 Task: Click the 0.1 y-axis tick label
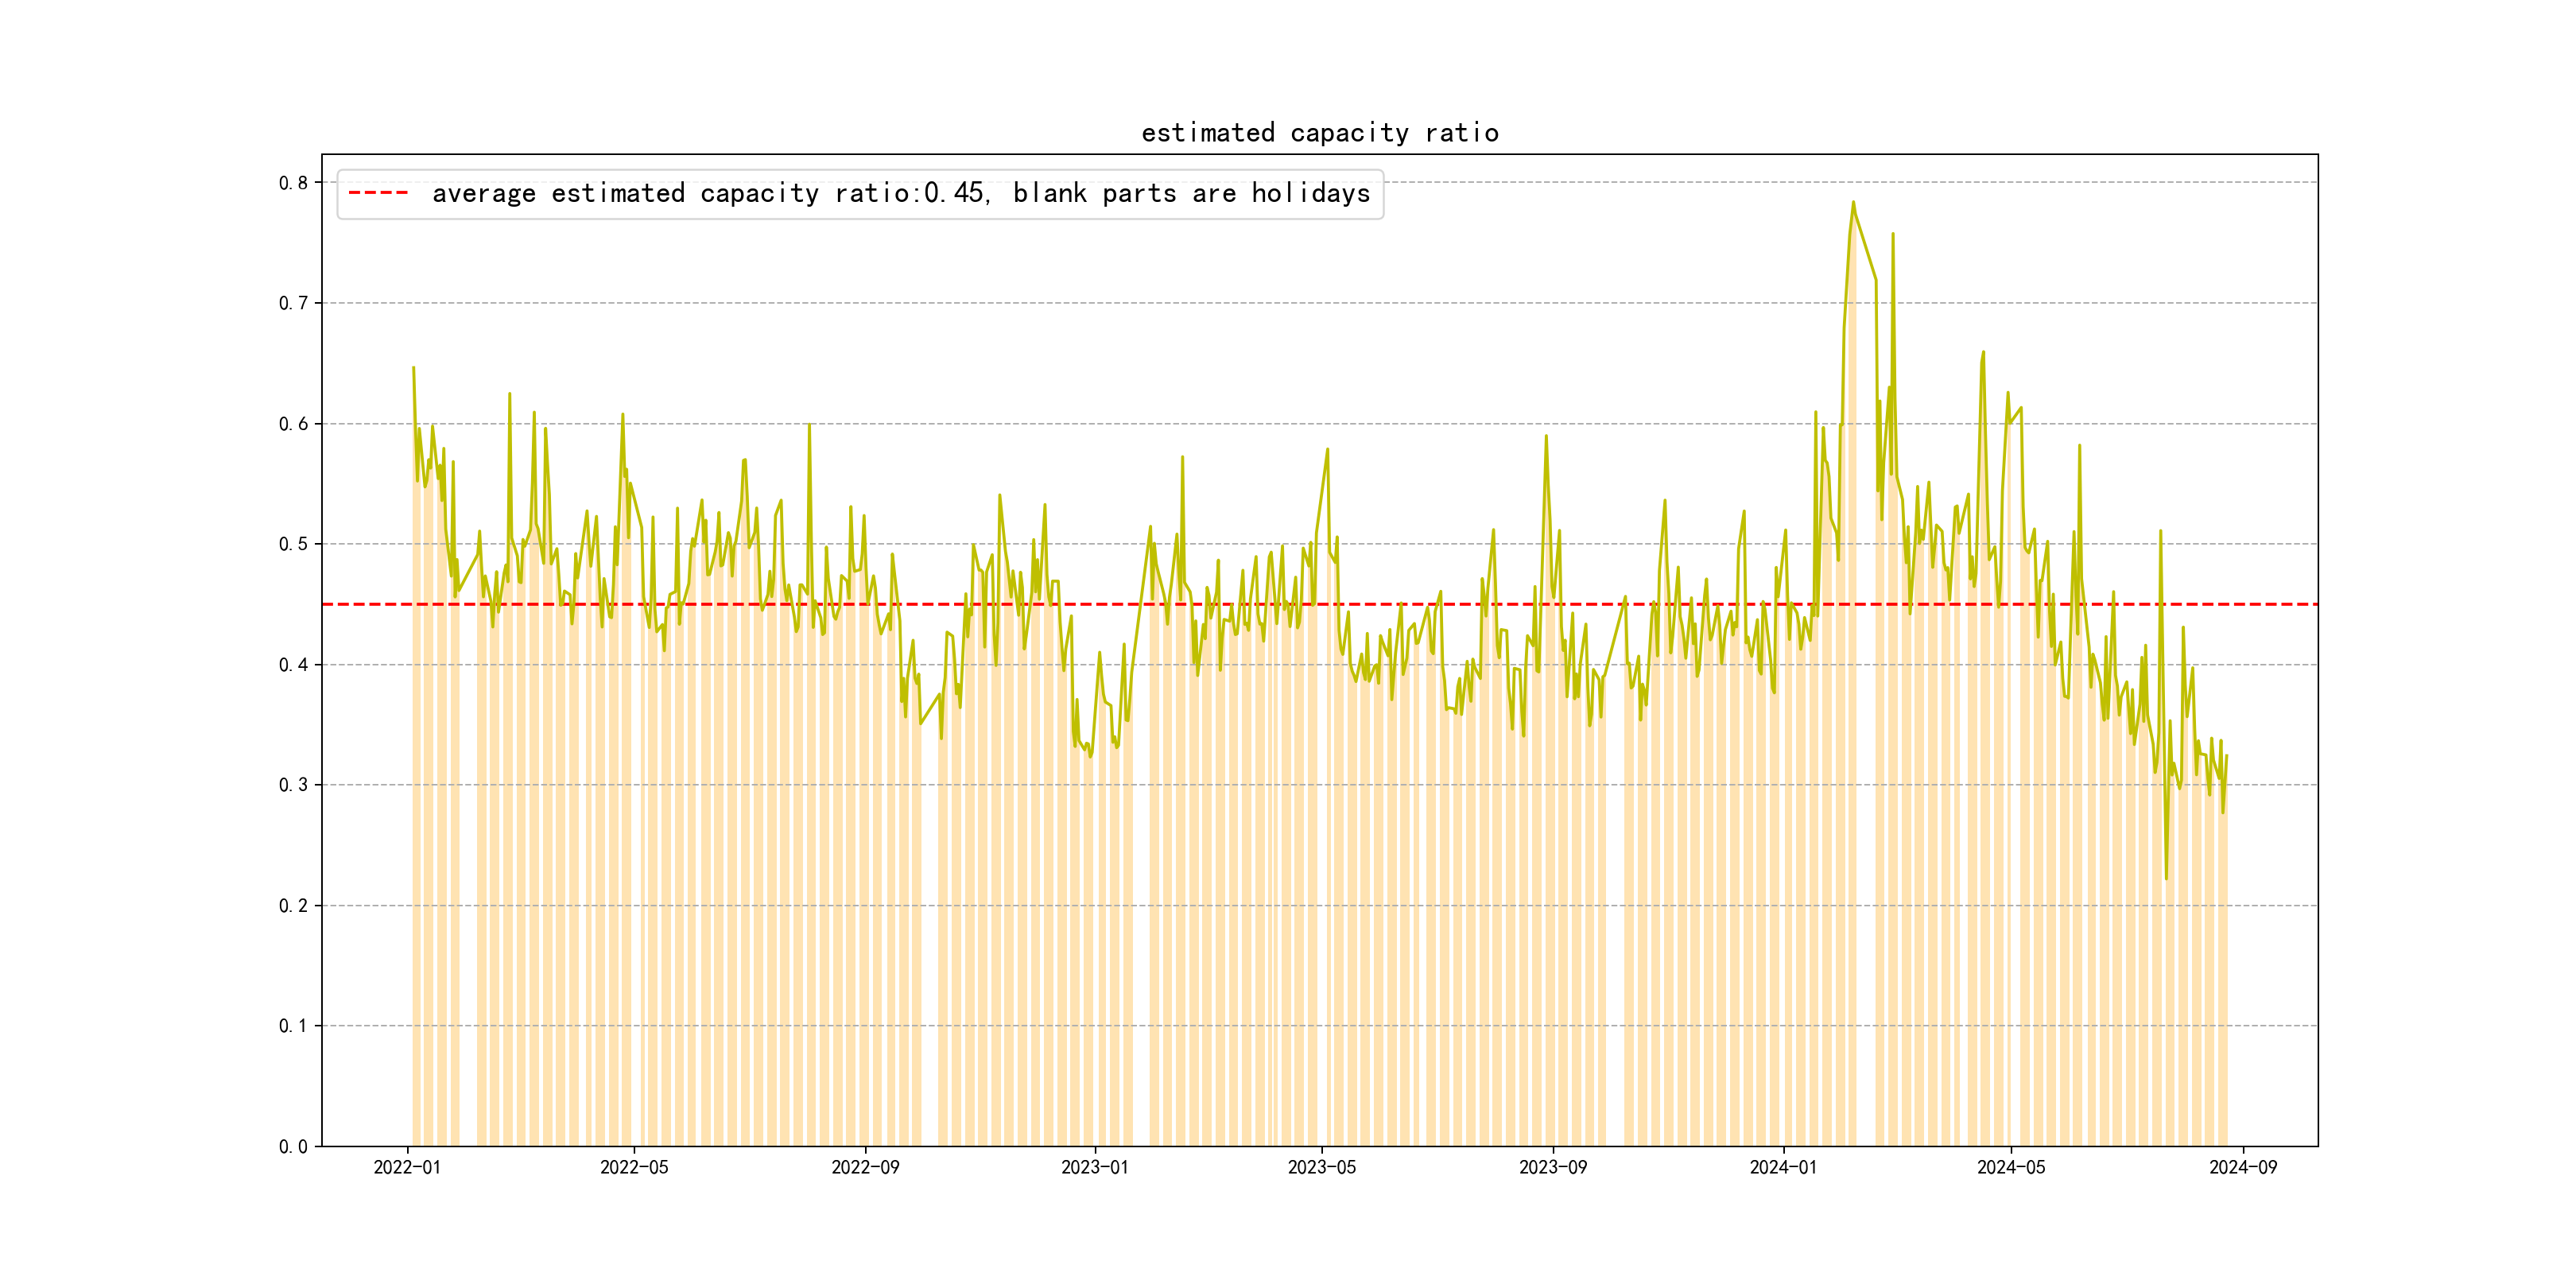[x=293, y=1026]
